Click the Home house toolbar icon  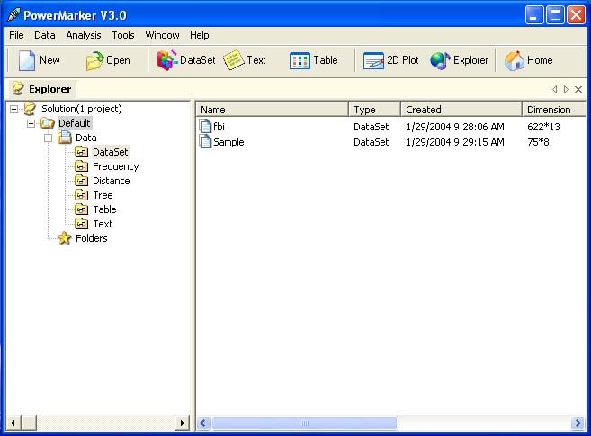(x=515, y=60)
